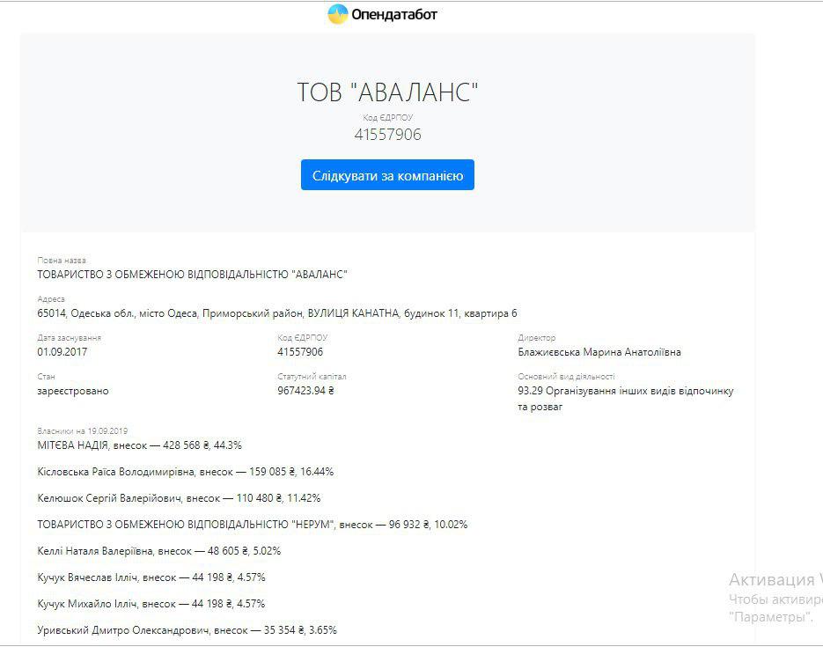Open the Опендатабот site title link
The height and width of the screenshot is (647, 823).
(x=394, y=15)
